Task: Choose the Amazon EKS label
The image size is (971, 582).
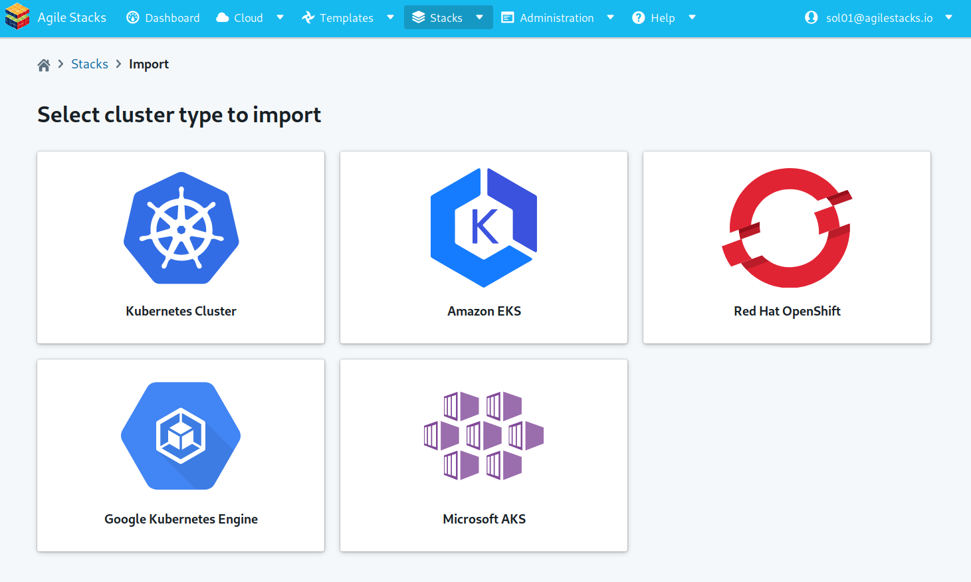Action: click(x=484, y=311)
